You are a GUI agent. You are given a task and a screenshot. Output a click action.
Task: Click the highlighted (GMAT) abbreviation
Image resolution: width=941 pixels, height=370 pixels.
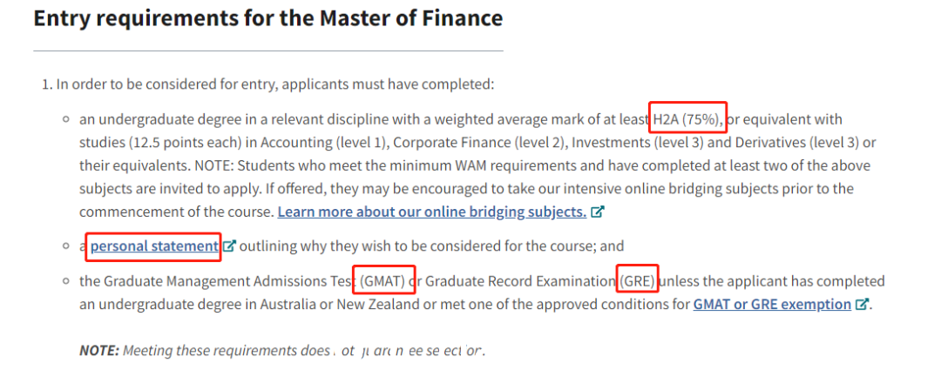(384, 280)
